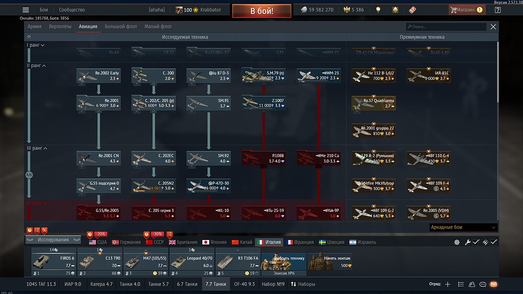Add squad member with plus icon
The image size is (523, 294).
448,285
